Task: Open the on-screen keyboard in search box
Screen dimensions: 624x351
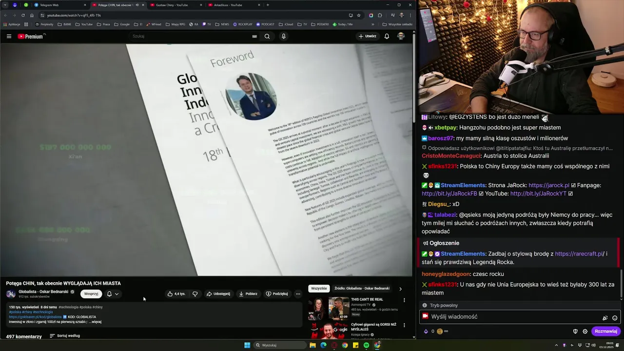Action: coord(254,36)
